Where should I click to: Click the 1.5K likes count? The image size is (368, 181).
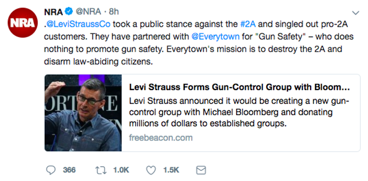[171, 170]
